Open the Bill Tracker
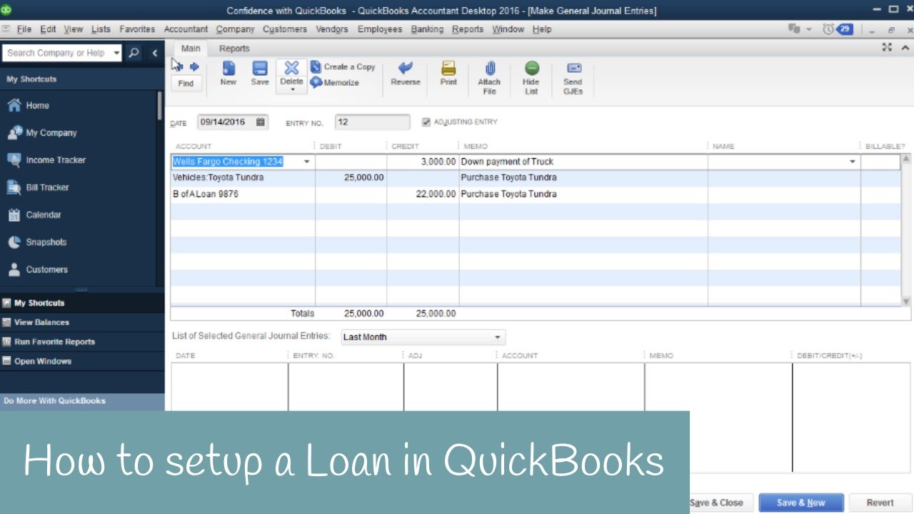Screen dimensions: 914x514 (48, 187)
